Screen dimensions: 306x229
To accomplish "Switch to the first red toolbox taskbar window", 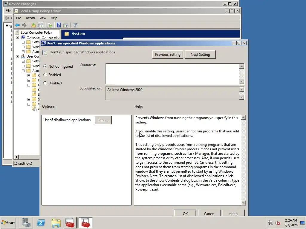I will [x=70, y=222].
